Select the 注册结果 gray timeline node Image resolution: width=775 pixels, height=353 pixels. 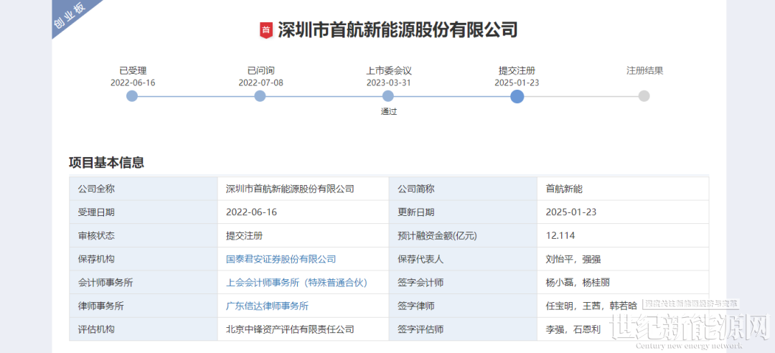tap(644, 96)
